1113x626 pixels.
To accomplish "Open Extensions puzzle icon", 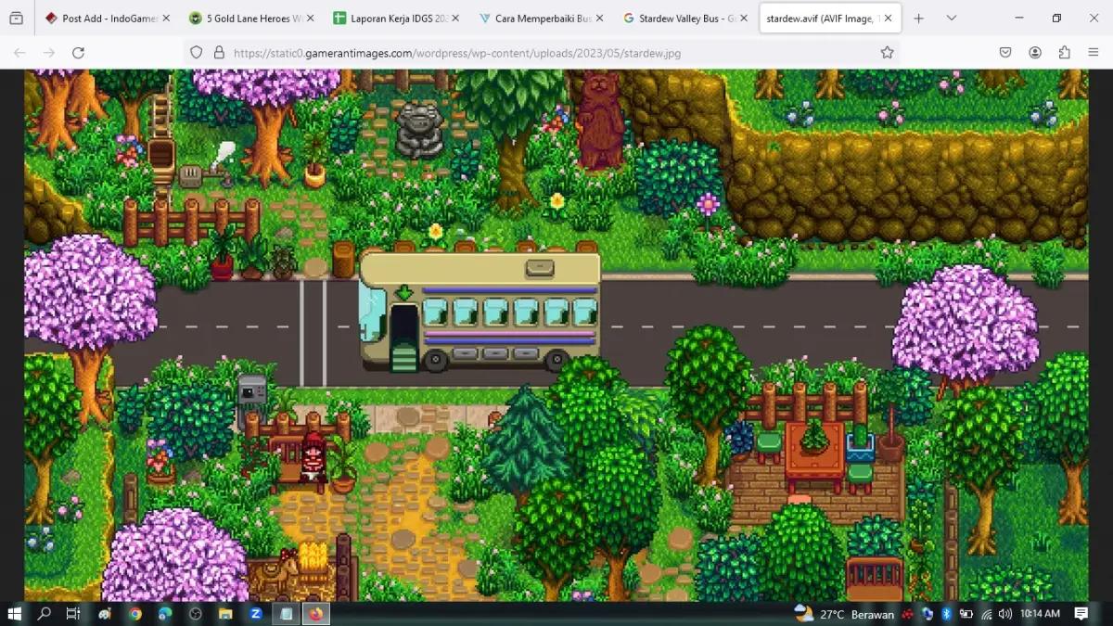I will 1064,53.
